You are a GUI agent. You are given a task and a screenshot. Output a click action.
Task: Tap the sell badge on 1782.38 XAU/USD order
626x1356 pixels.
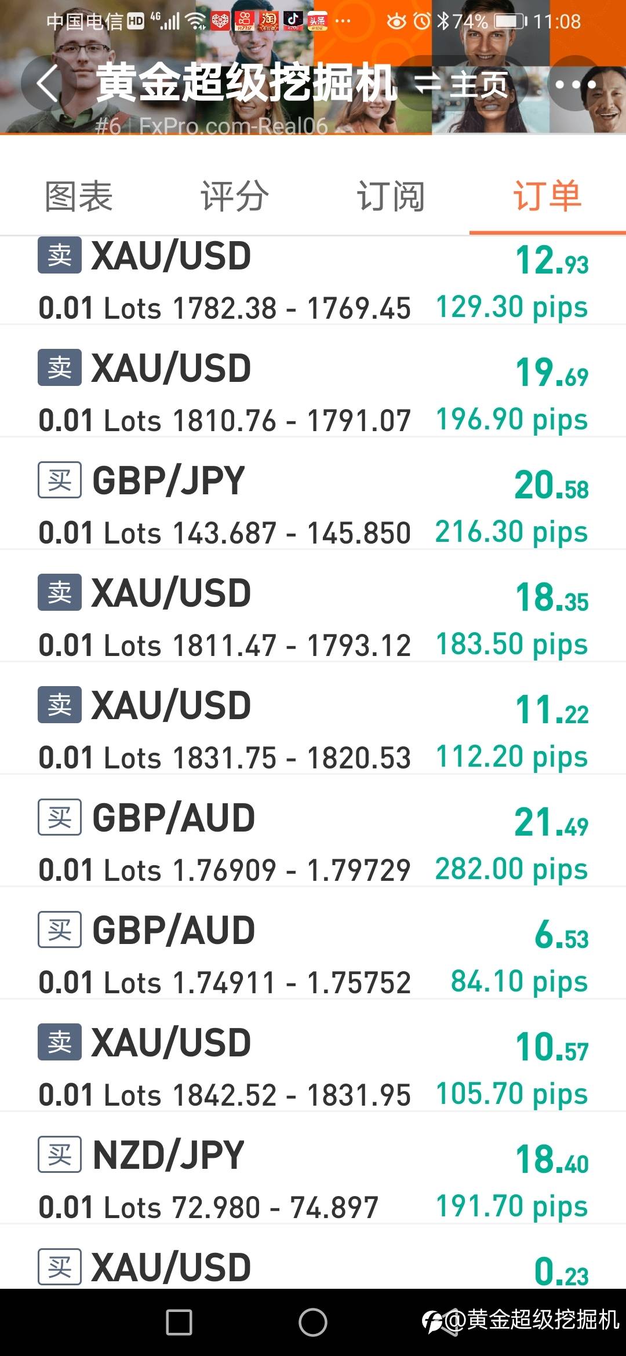[x=60, y=256]
